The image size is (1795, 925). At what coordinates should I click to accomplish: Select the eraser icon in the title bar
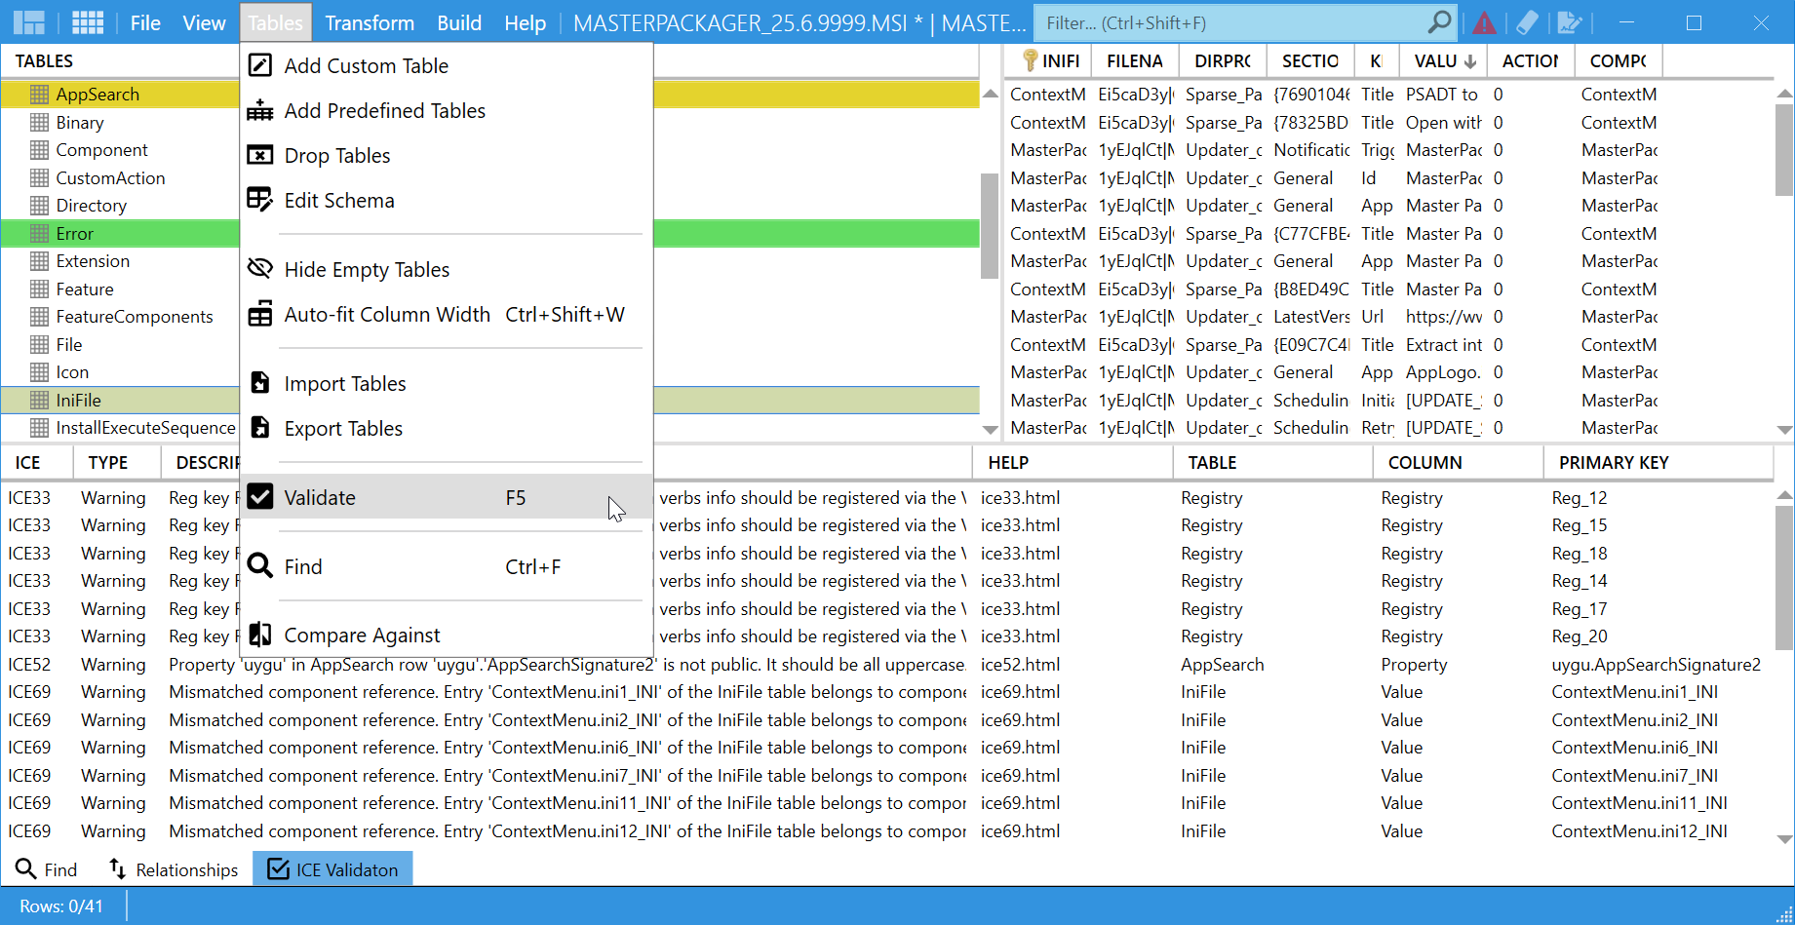coord(1526,21)
